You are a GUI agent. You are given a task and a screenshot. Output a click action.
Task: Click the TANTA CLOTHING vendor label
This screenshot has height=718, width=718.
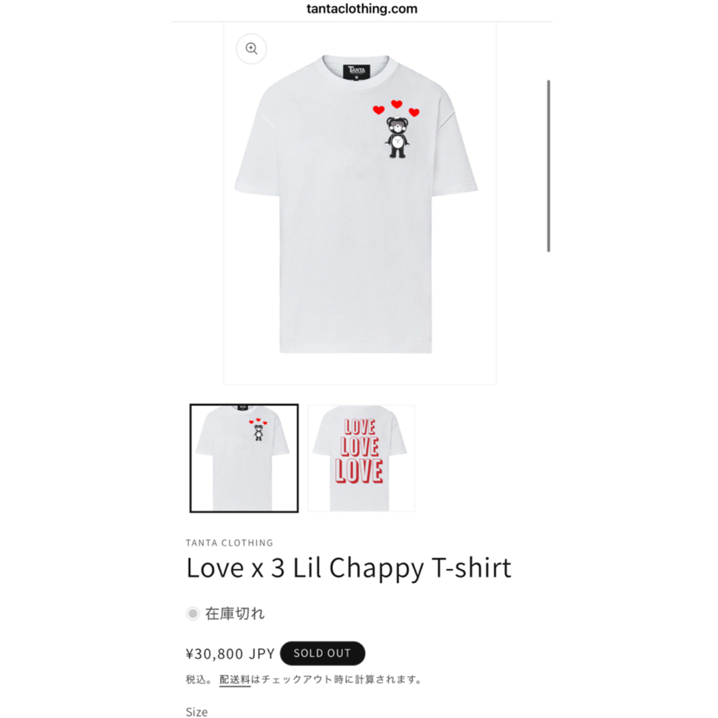(229, 542)
